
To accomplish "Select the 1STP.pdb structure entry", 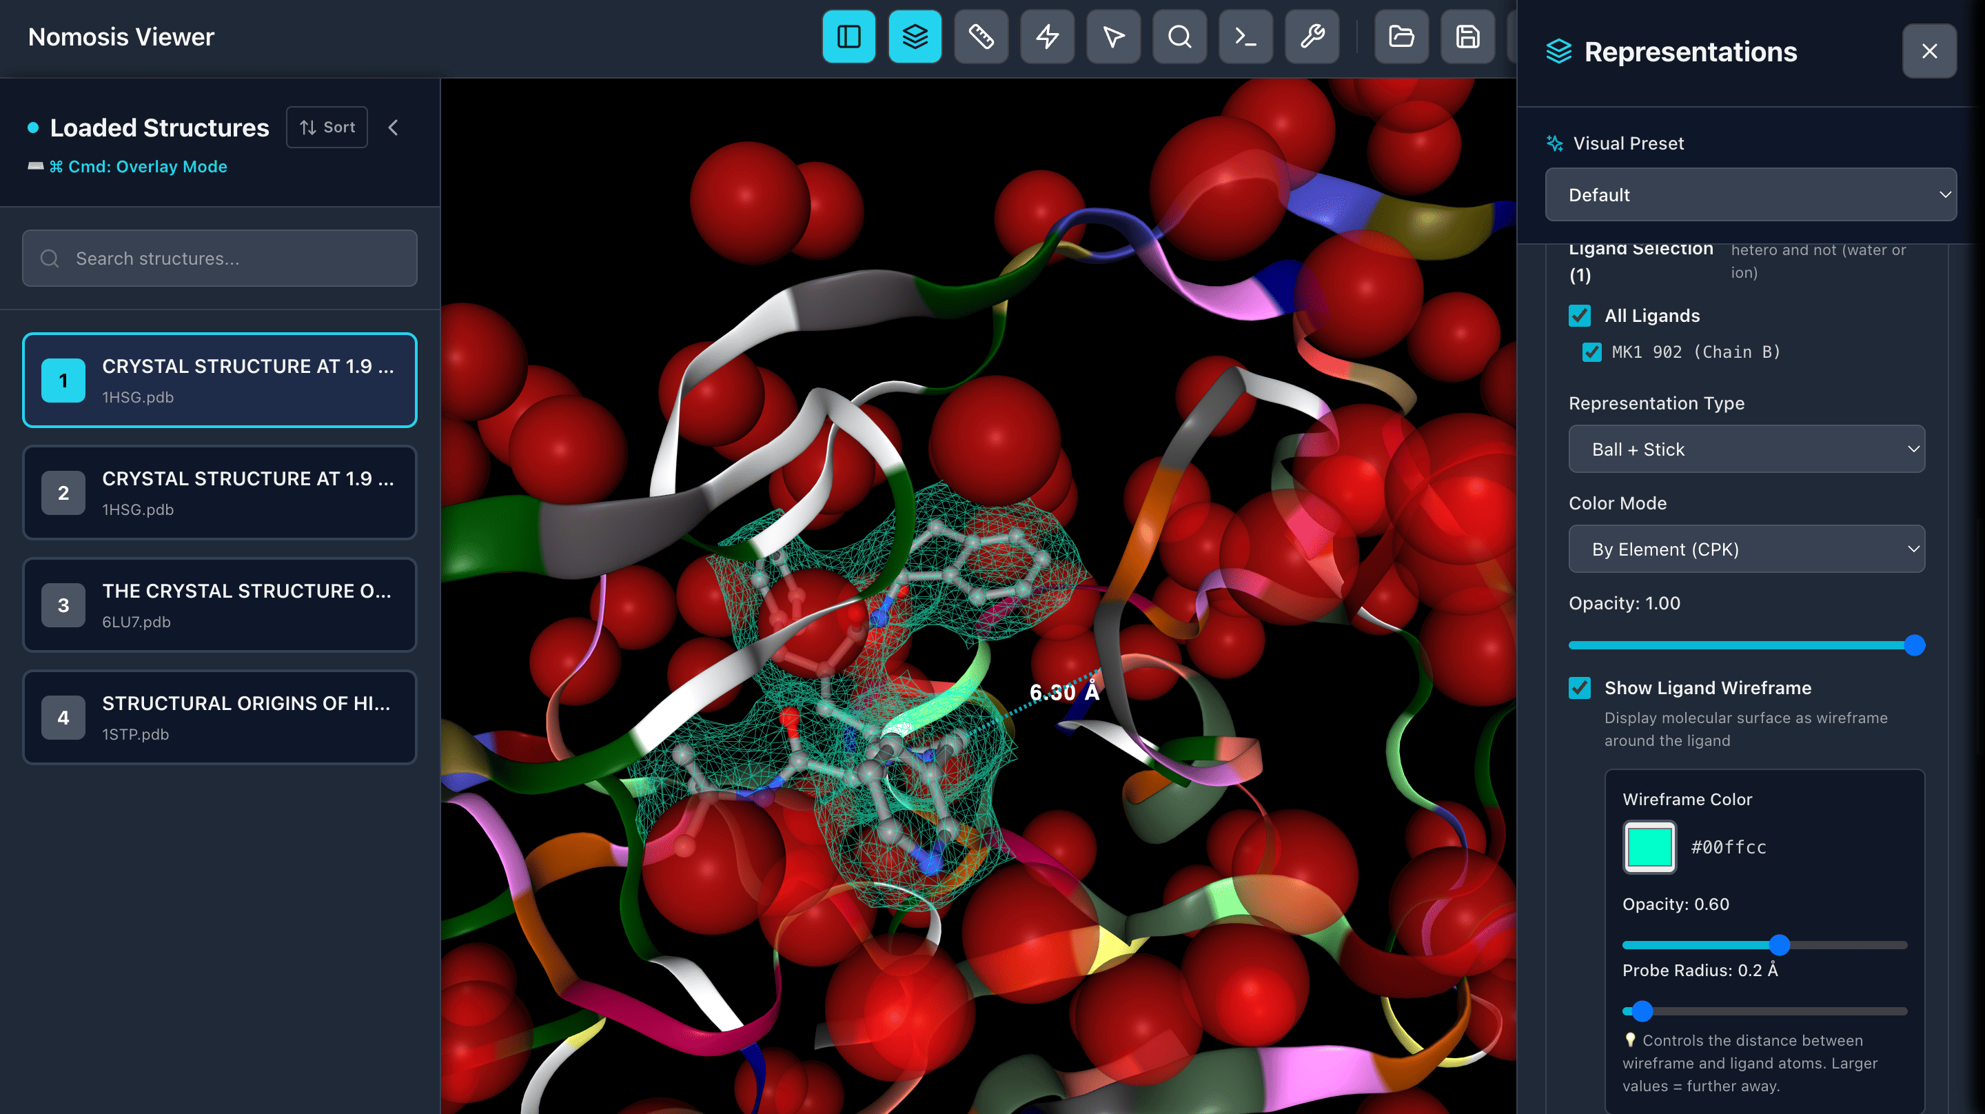I will tap(220, 717).
